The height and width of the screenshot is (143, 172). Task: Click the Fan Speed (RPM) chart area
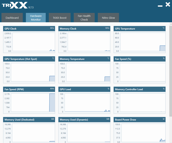33,102
